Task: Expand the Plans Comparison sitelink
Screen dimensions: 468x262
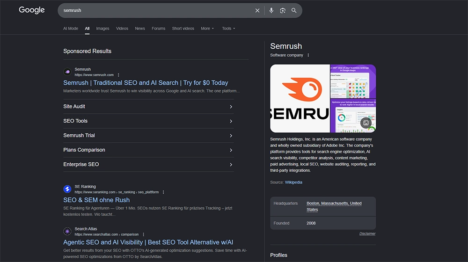Action: (x=148, y=150)
